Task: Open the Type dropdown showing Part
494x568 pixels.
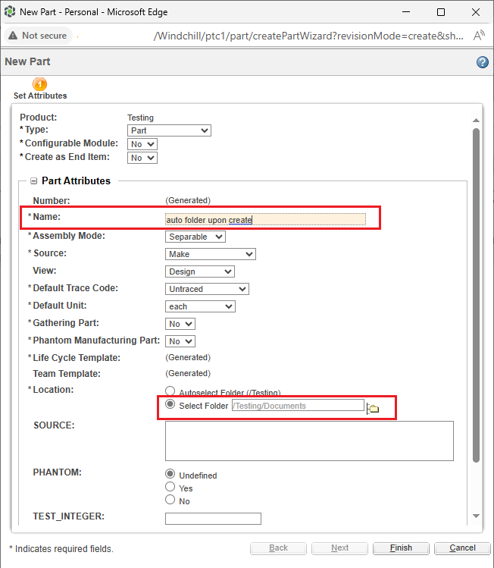Action: pyautogui.click(x=169, y=130)
